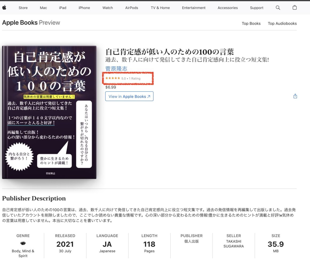Click the share icon beside the book
Screen dimensions: 310x267
pos(295,96)
